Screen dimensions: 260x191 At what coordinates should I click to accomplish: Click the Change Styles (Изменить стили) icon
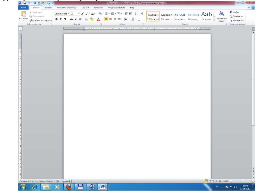222,16
